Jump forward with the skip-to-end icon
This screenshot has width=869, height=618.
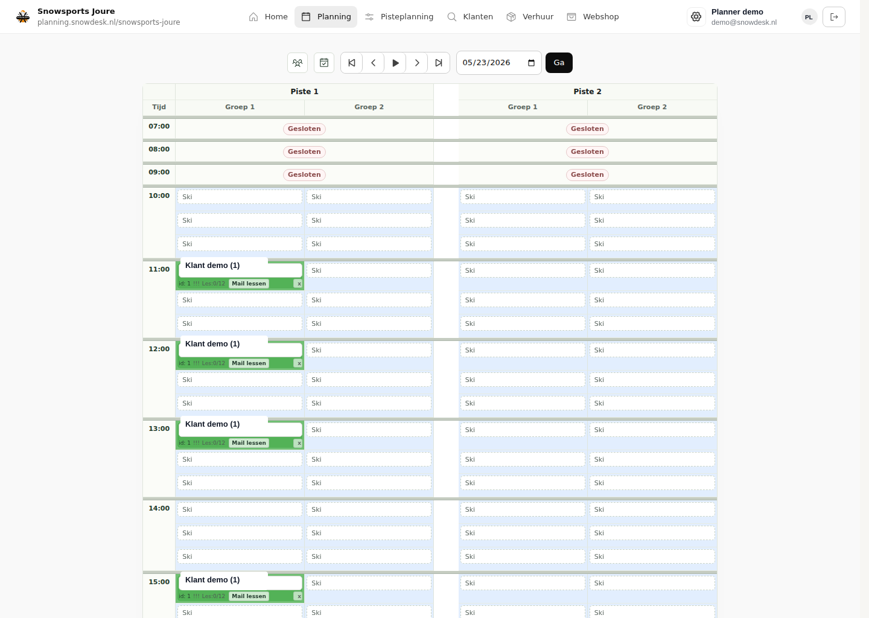click(439, 63)
